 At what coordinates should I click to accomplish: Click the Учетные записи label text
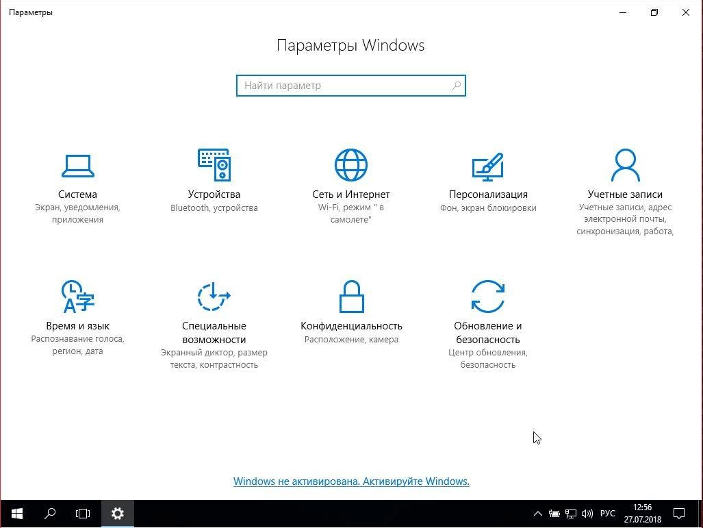tap(625, 194)
